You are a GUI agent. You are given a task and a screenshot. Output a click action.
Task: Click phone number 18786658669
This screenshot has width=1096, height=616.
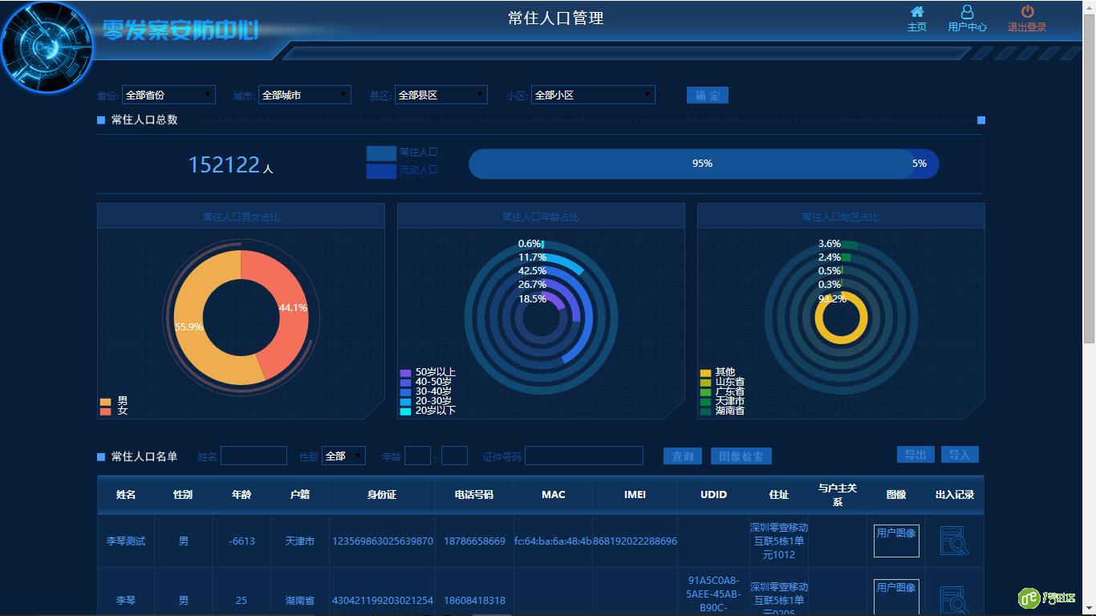point(475,541)
